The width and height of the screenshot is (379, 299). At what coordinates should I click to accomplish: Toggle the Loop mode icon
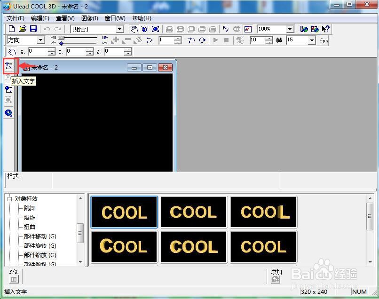[x=202, y=40]
